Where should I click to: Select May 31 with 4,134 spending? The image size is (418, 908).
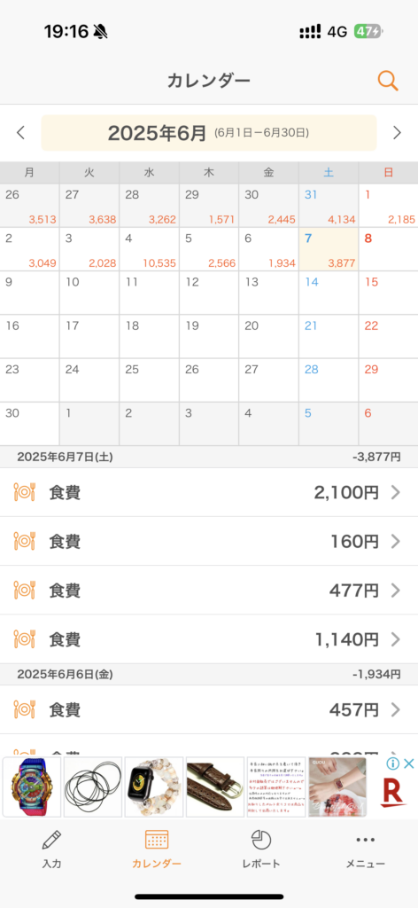pos(329,206)
